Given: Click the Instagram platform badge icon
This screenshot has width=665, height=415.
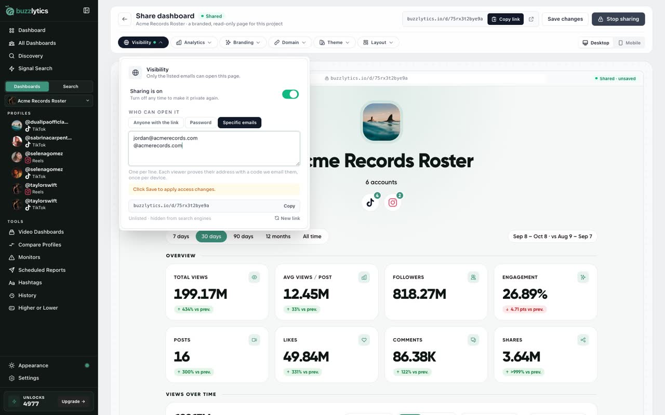Looking at the screenshot, I should point(393,202).
